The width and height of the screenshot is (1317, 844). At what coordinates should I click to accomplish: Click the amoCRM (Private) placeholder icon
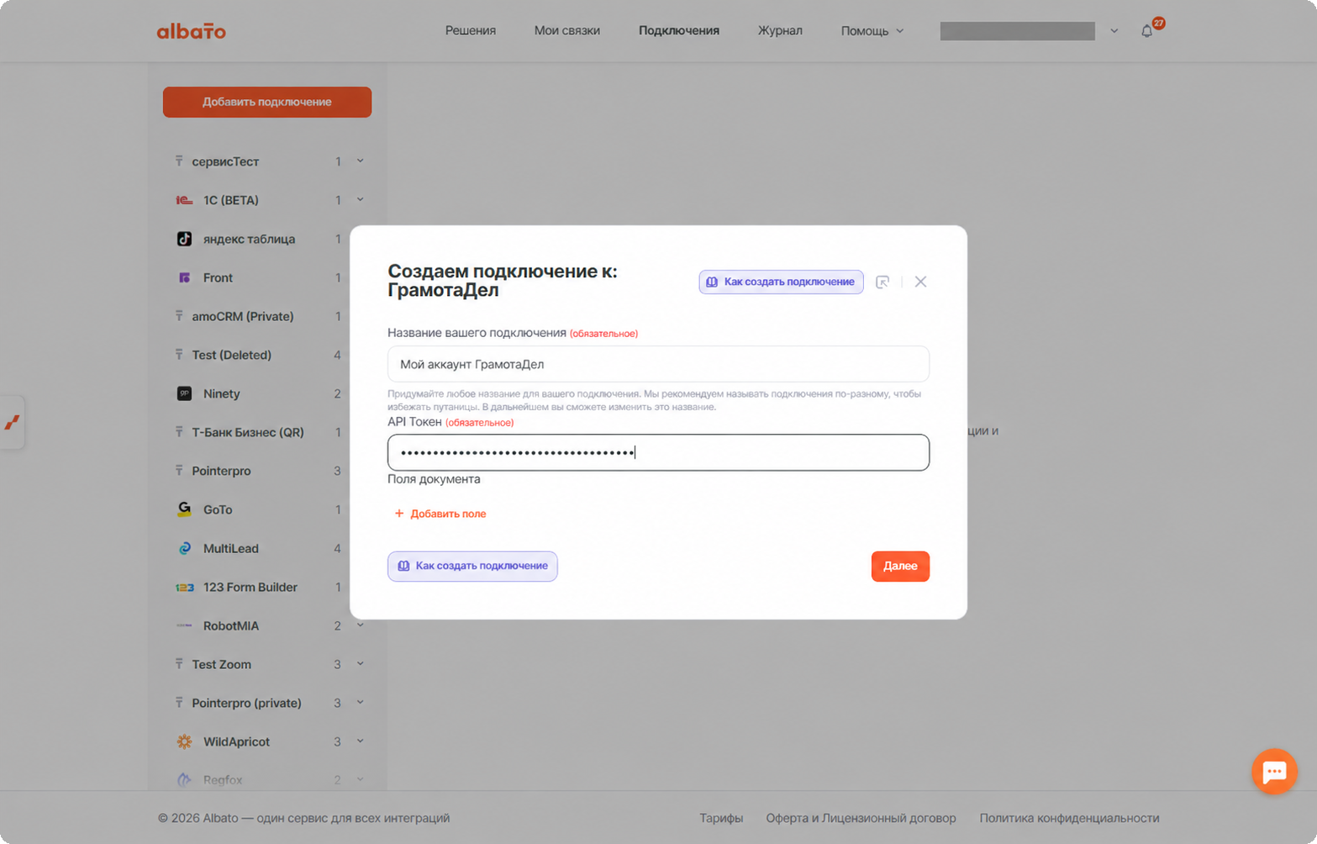coord(179,315)
